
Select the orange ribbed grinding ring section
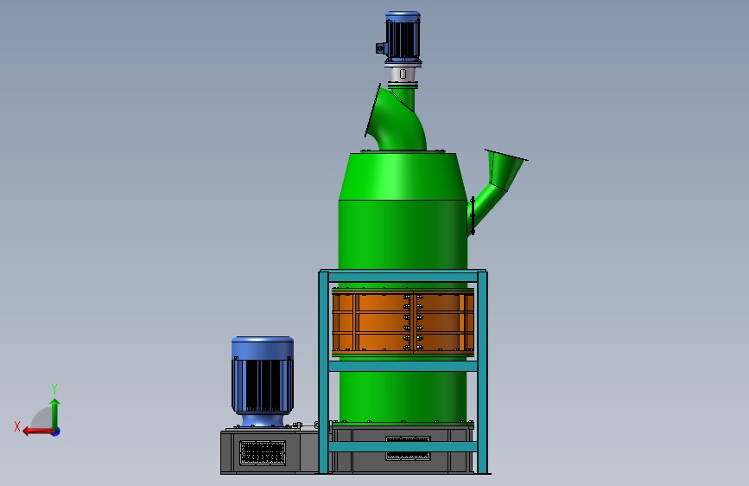point(403,323)
